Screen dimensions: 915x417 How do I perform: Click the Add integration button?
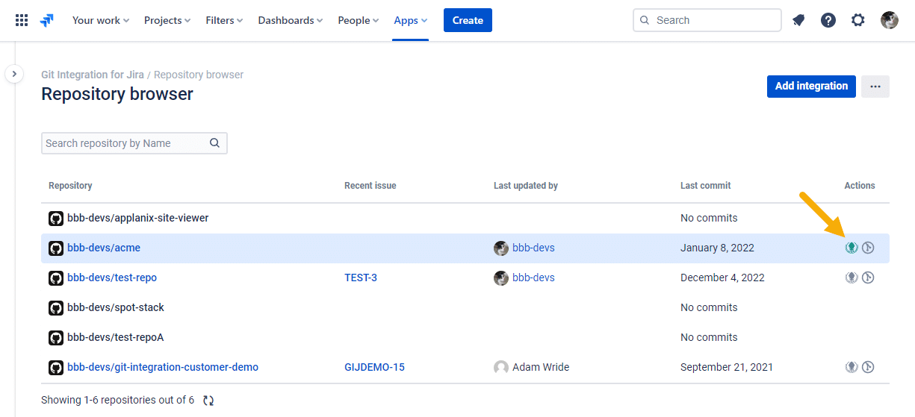811,86
